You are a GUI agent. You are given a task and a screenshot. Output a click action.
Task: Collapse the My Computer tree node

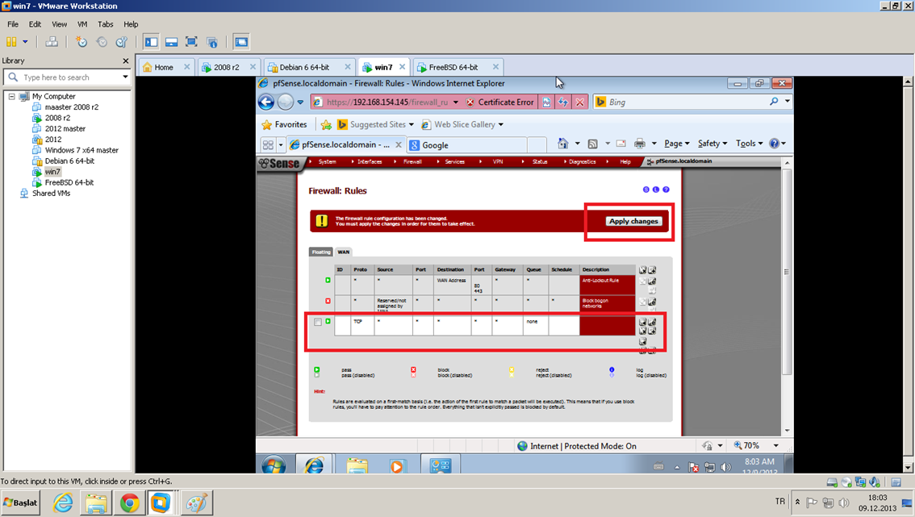tap(11, 96)
